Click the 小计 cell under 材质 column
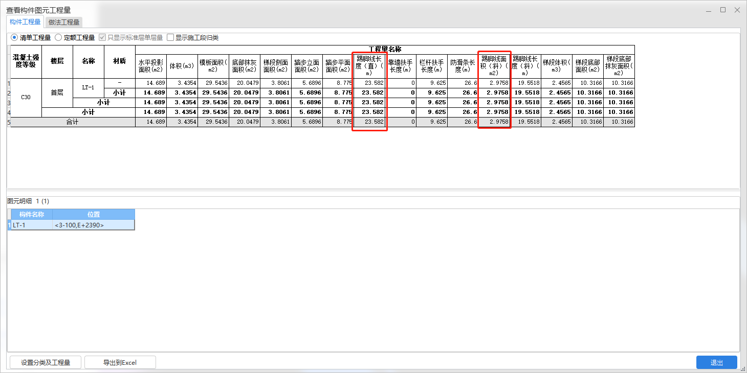This screenshot has height=373, width=747. tap(120, 93)
